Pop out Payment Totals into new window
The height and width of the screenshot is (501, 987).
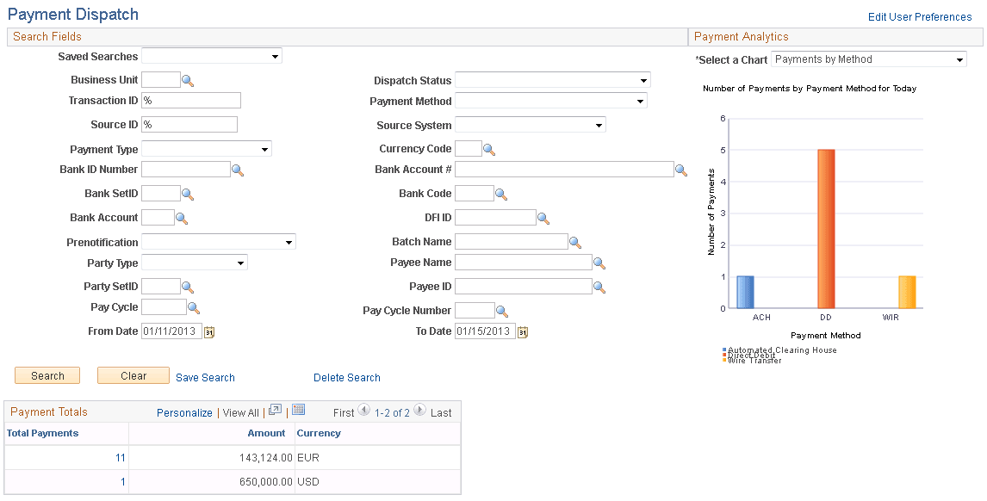pos(275,410)
